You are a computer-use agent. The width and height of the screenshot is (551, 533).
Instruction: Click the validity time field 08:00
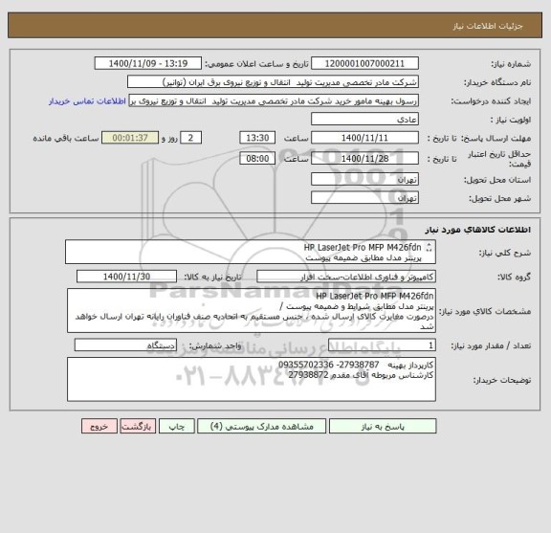coord(257,159)
